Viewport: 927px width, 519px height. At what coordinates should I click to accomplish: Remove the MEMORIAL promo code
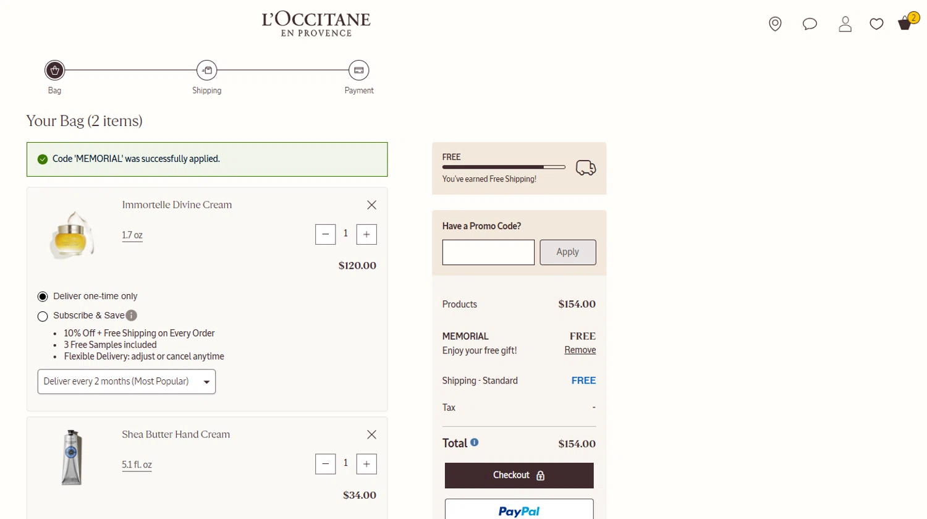click(x=580, y=350)
